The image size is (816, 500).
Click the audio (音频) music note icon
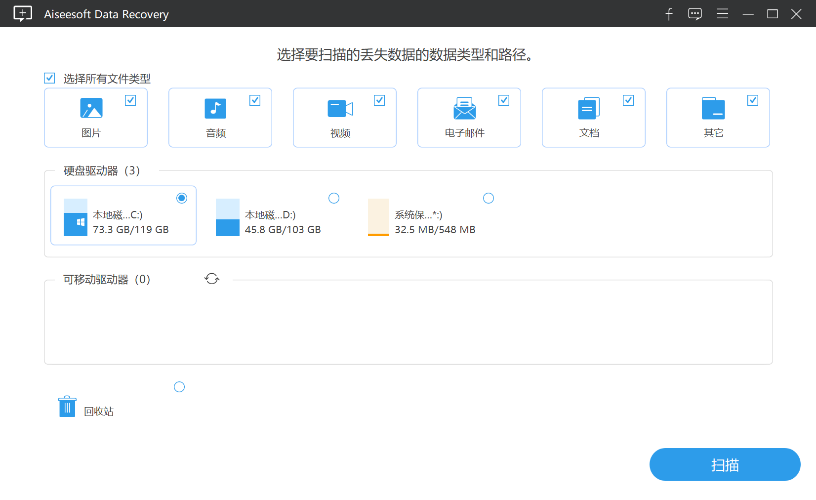point(215,109)
